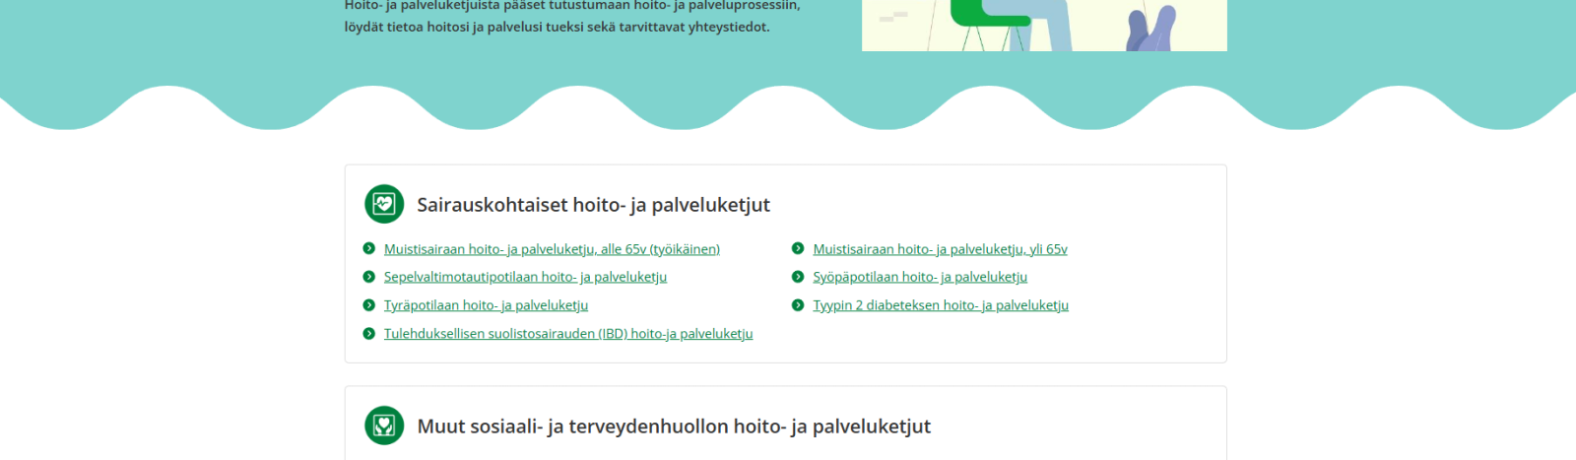Open Tyypin 2 diabeteksen hoito- ja palveluketju link
Screen dimensions: 1576x460
[x=941, y=305]
